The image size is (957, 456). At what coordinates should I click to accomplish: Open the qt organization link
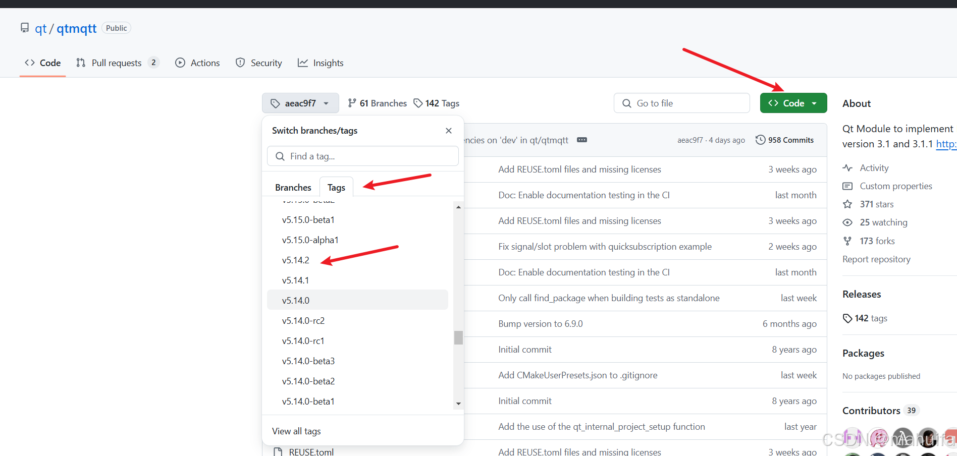pos(40,29)
